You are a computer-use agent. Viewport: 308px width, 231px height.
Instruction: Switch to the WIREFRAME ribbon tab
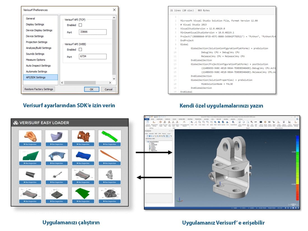(x=159, y=119)
